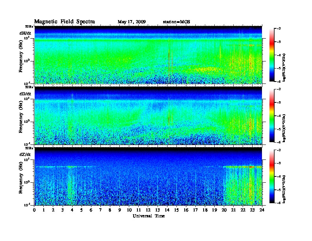The width and height of the screenshot is (312, 241).
Task: Click the time axis tick label "21"
Action: 233,210
